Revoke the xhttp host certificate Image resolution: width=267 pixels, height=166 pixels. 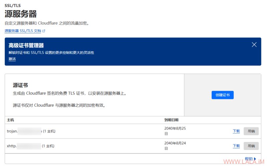point(251,146)
